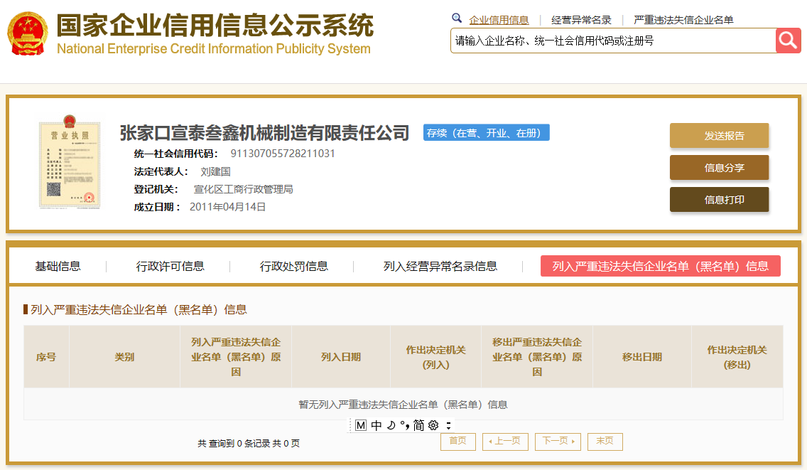Click the red search magnifier button
The height and width of the screenshot is (470, 807).
click(788, 41)
